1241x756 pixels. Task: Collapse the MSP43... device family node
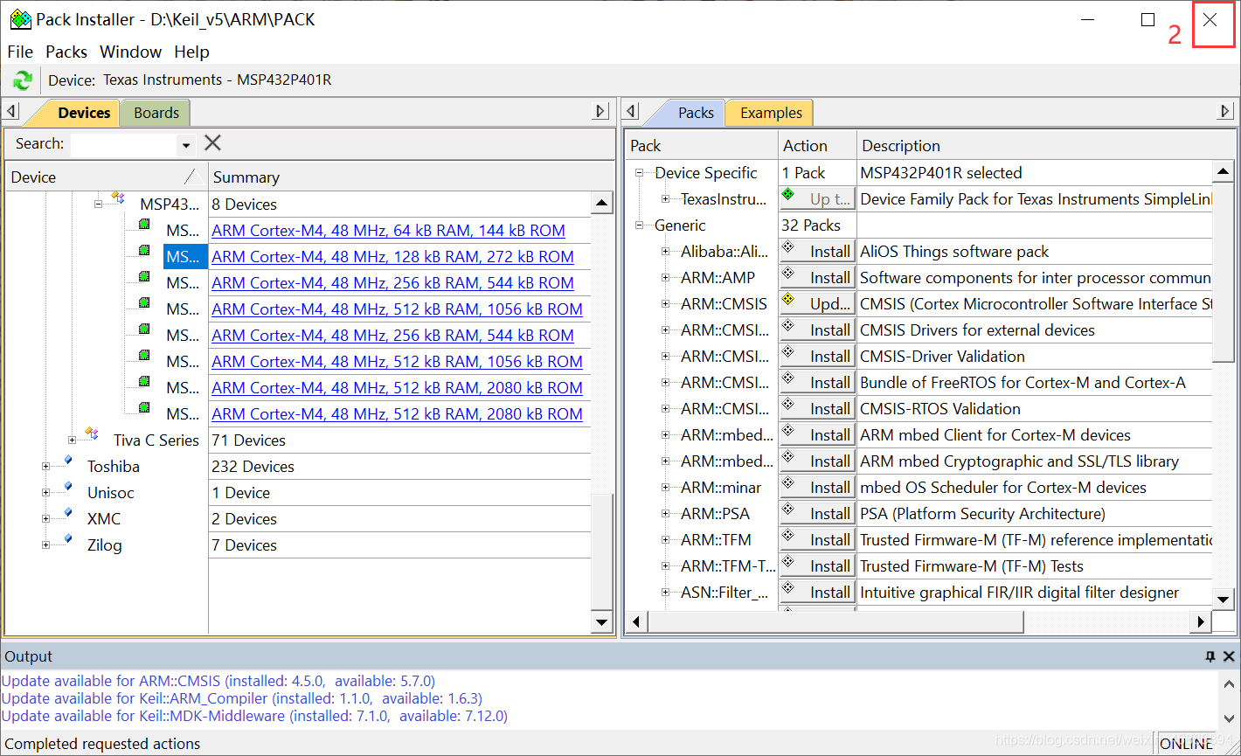(x=99, y=204)
